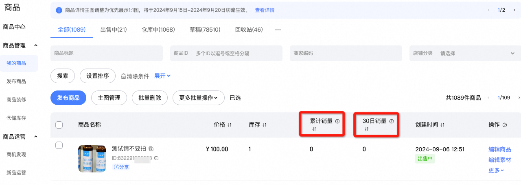
Task: Go to the next product list page
Action: click(519, 98)
